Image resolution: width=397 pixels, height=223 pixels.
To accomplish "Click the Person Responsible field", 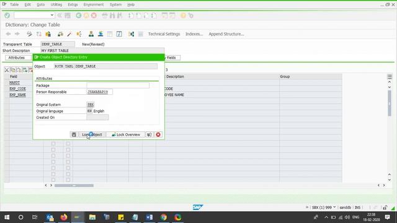I will click(99, 92).
